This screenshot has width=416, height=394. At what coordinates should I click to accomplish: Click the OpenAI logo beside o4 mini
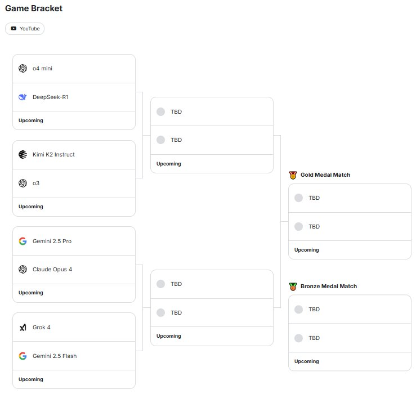(23, 69)
